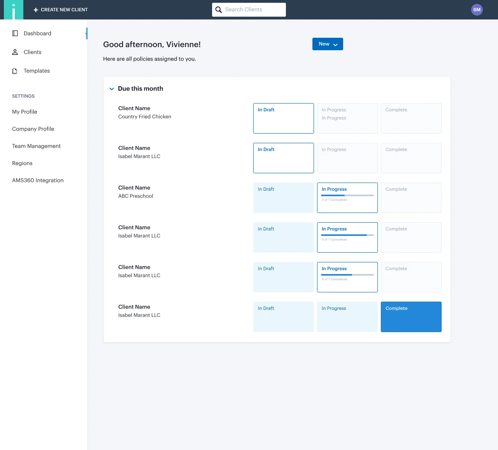Select In Draft status for Country Fried Chicken
Image resolution: width=498 pixels, height=450 pixels.
pyautogui.click(x=283, y=118)
